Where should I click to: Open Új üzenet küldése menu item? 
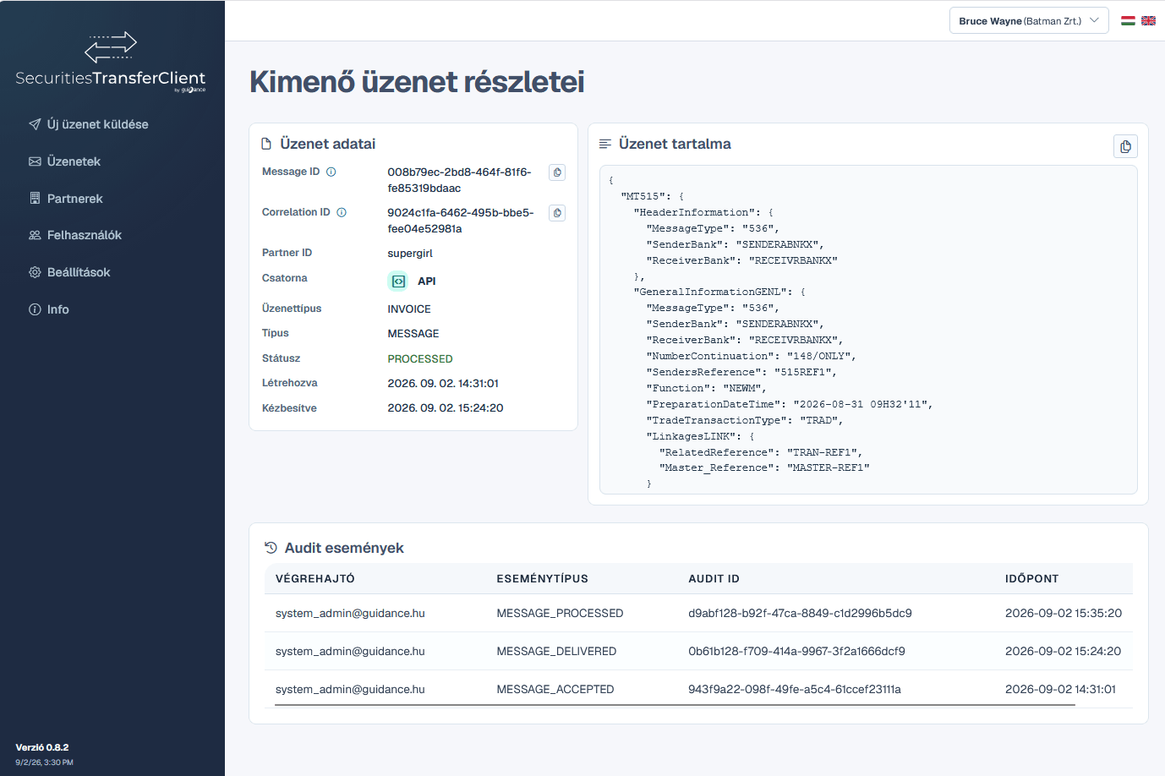pyautogui.click(x=89, y=124)
